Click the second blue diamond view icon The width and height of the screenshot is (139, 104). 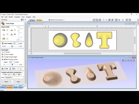(119, 20)
